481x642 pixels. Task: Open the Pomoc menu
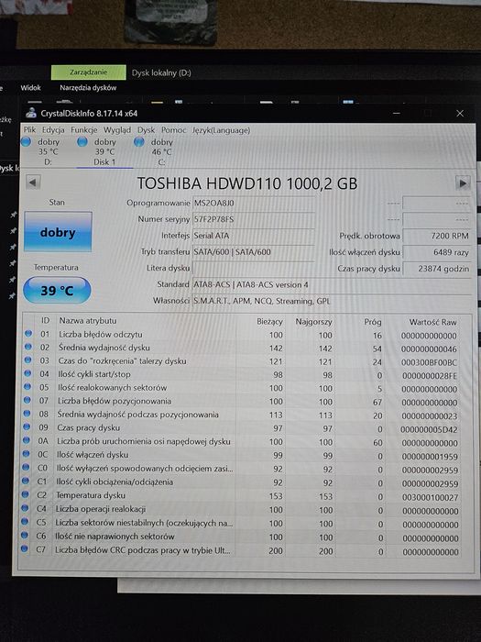click(x=173, y=130)
